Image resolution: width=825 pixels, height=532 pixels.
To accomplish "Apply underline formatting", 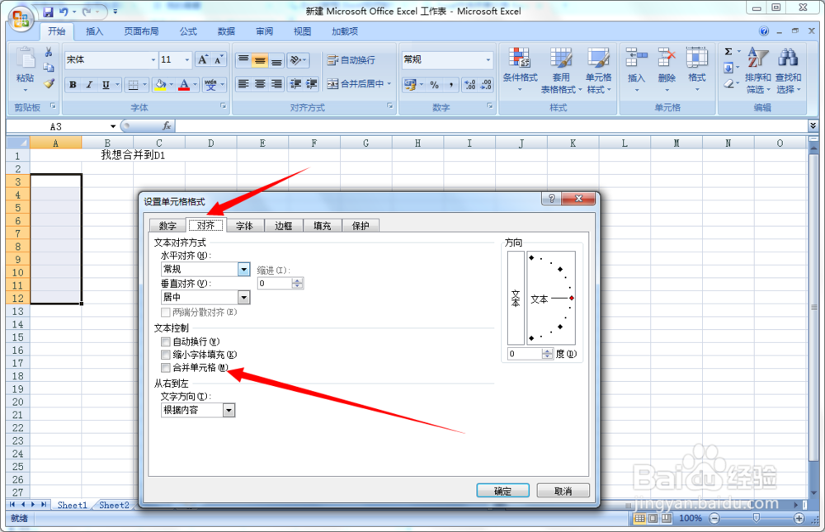I will pyautogui.click(x=106, y=84).
